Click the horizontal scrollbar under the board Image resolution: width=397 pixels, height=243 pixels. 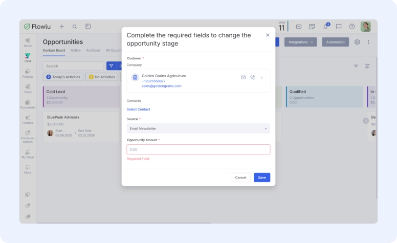pos(124,223)
